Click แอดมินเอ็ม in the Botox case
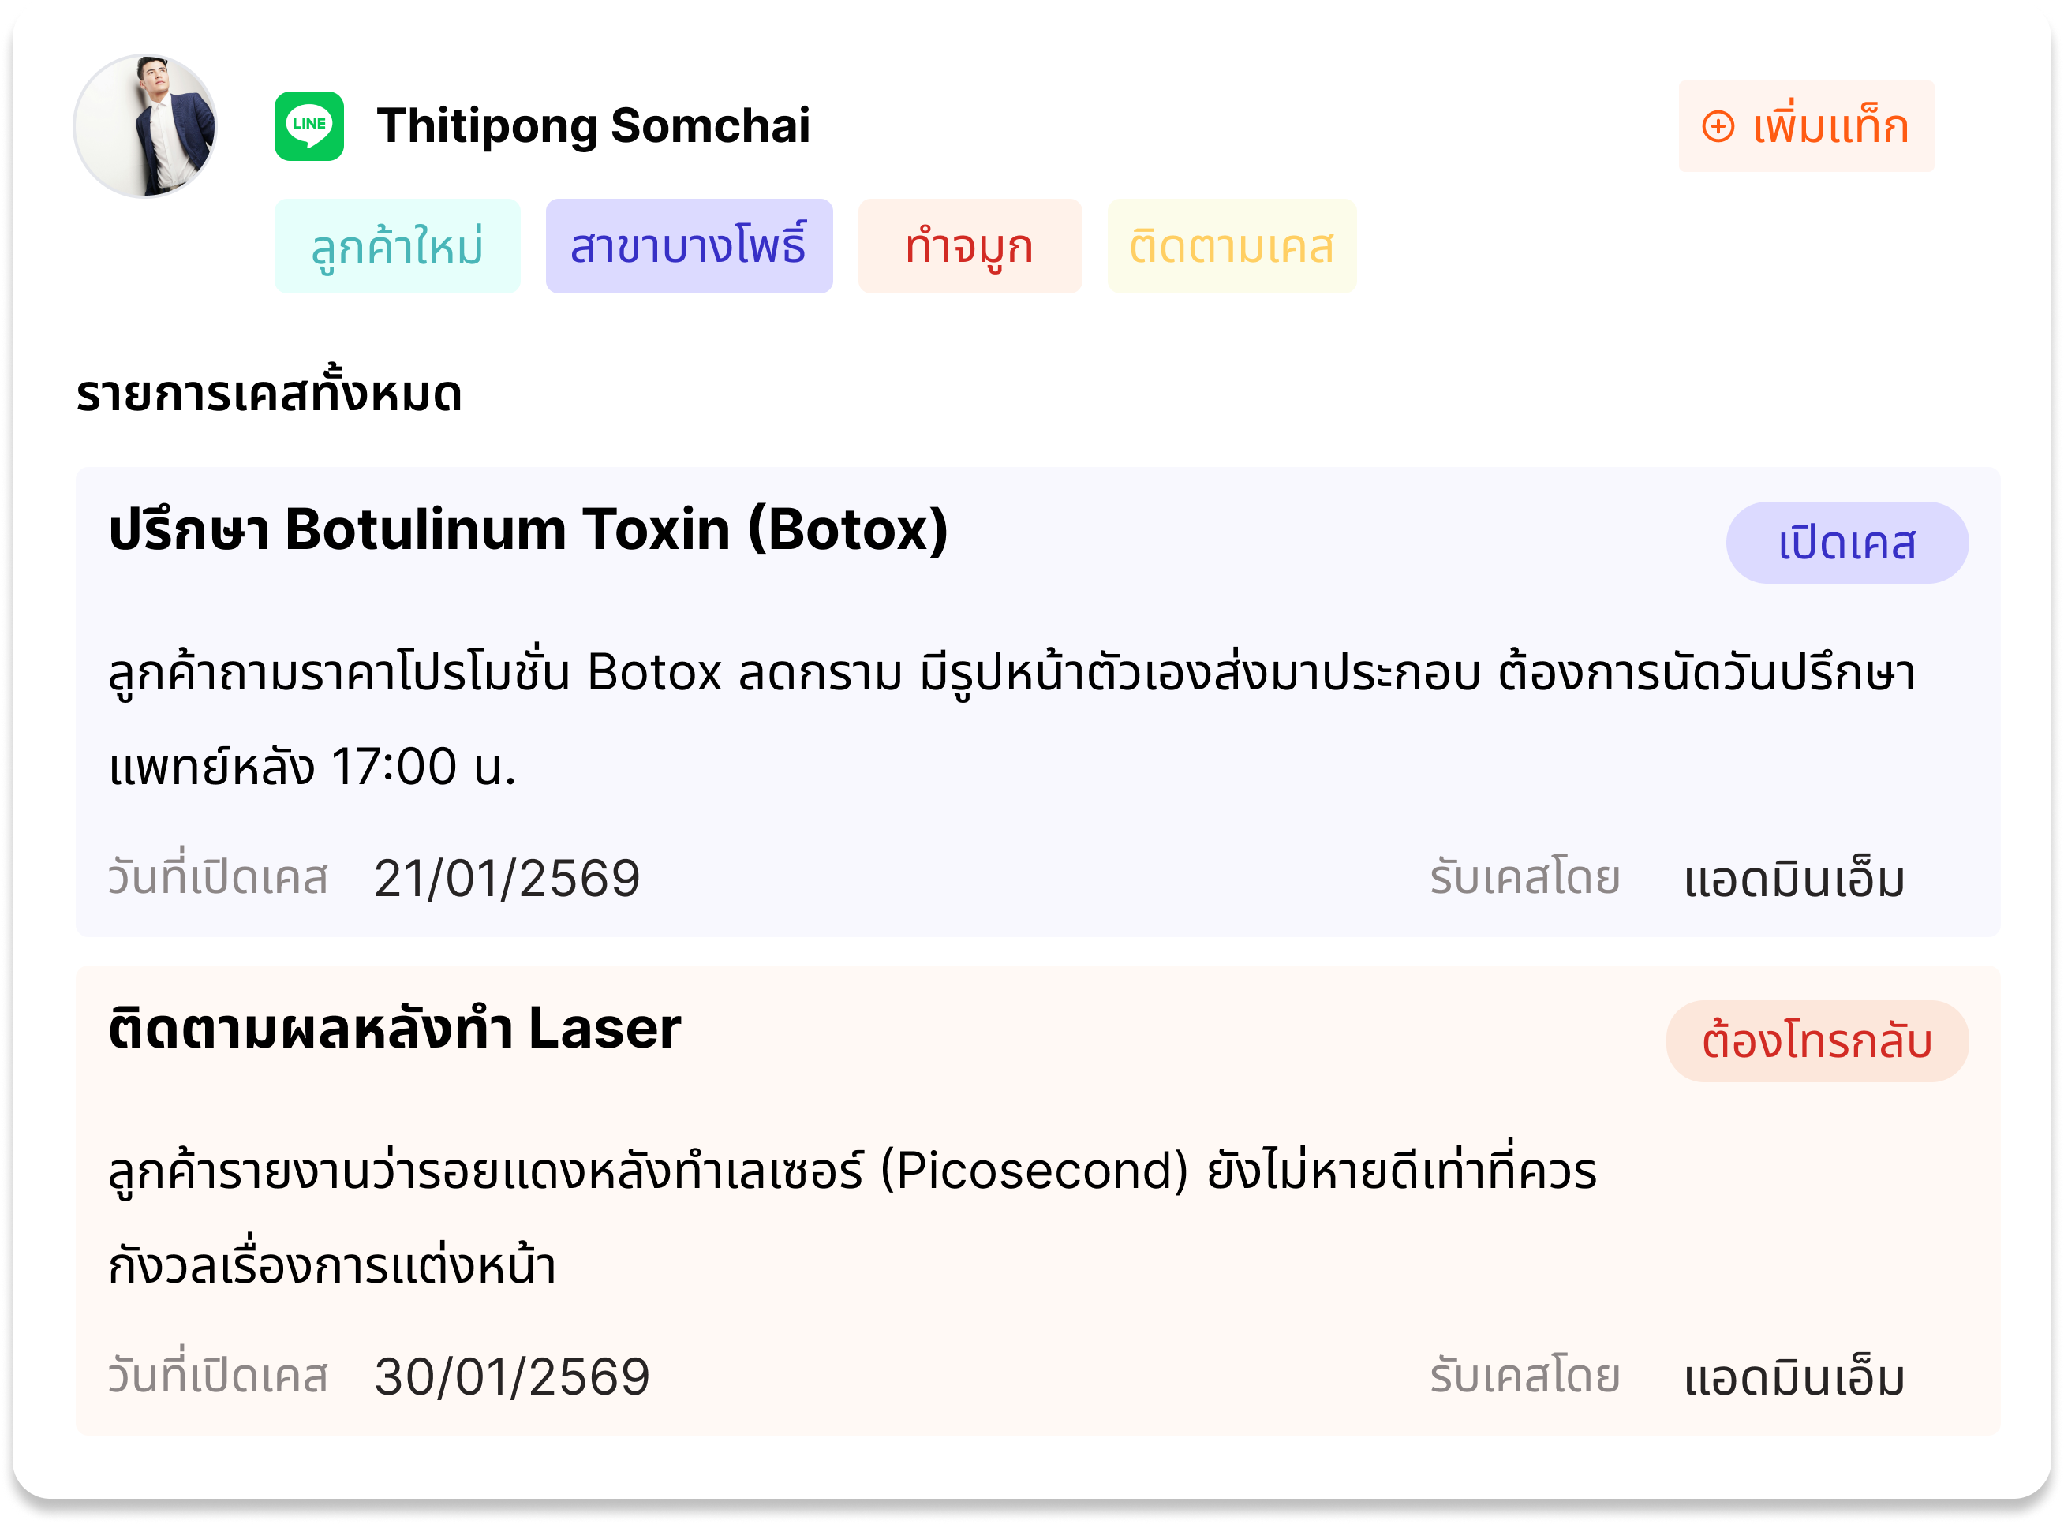The width and height of the screenshot is (2064, 1524). click(x=1793, y=880)
